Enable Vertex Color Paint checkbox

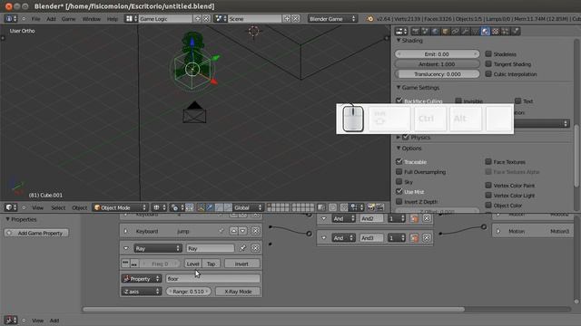pyautogui.click(x=488, y=185)
